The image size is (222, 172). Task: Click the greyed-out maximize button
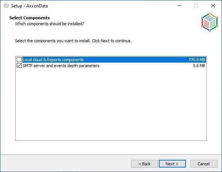coord(196,6)
